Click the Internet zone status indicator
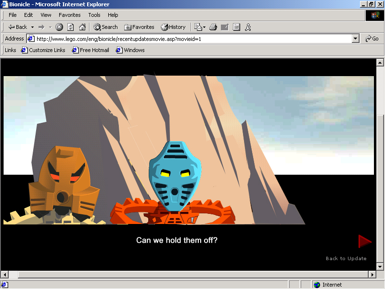Screen dimensions: 385x289 328,285
